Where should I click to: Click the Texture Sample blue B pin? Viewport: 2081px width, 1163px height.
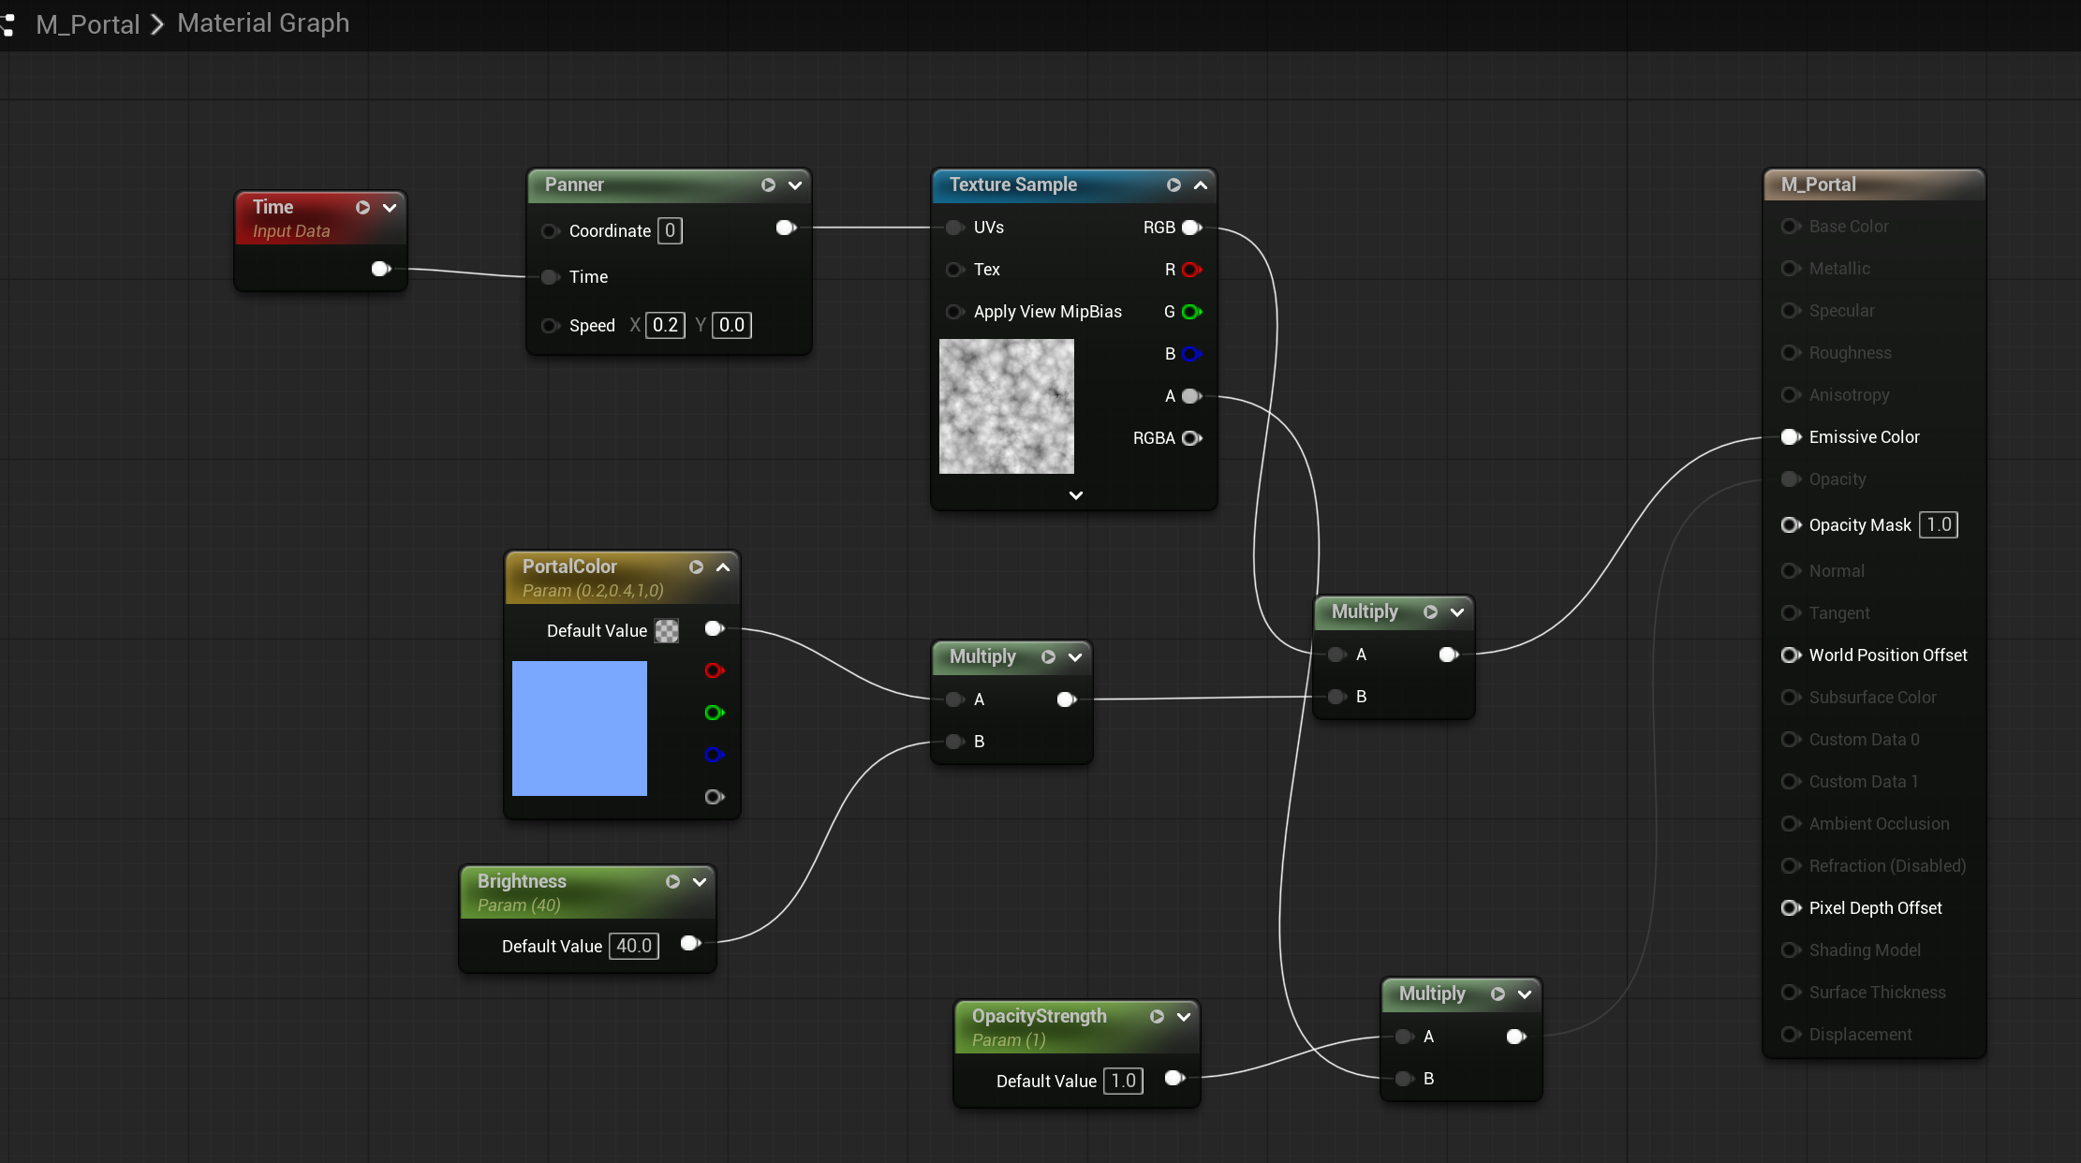click(1191, 354)
